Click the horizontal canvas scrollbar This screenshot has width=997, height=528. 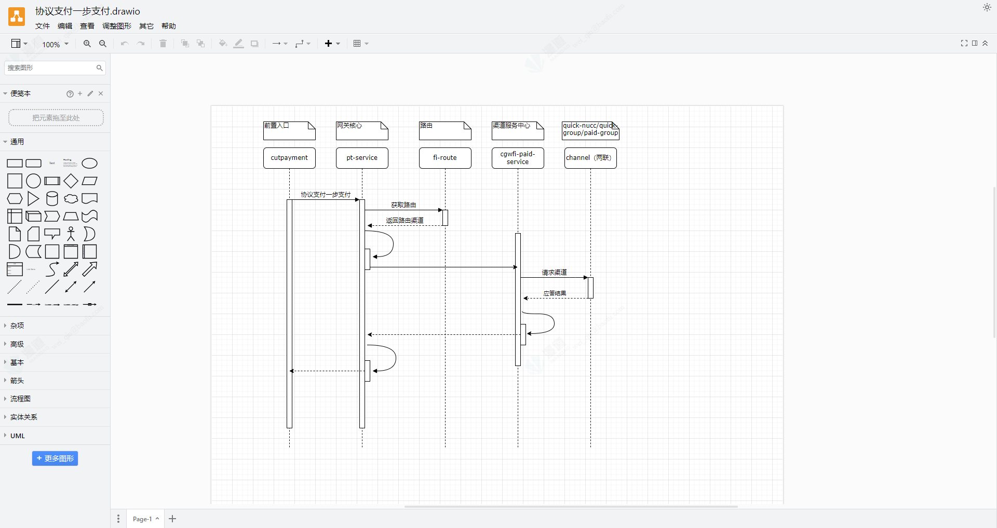(571, 506)
